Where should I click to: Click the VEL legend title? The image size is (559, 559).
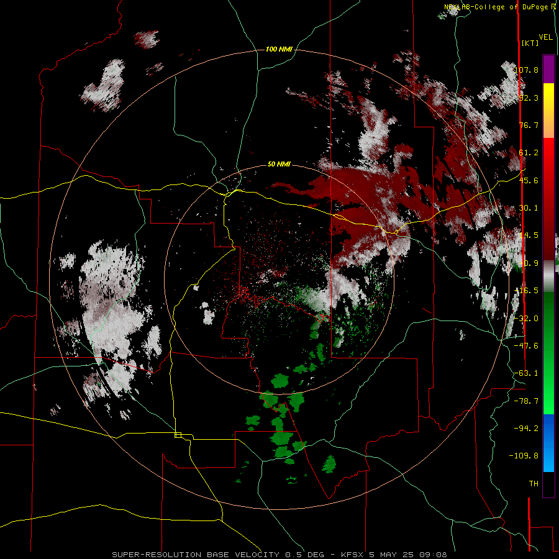coord(545,37)
